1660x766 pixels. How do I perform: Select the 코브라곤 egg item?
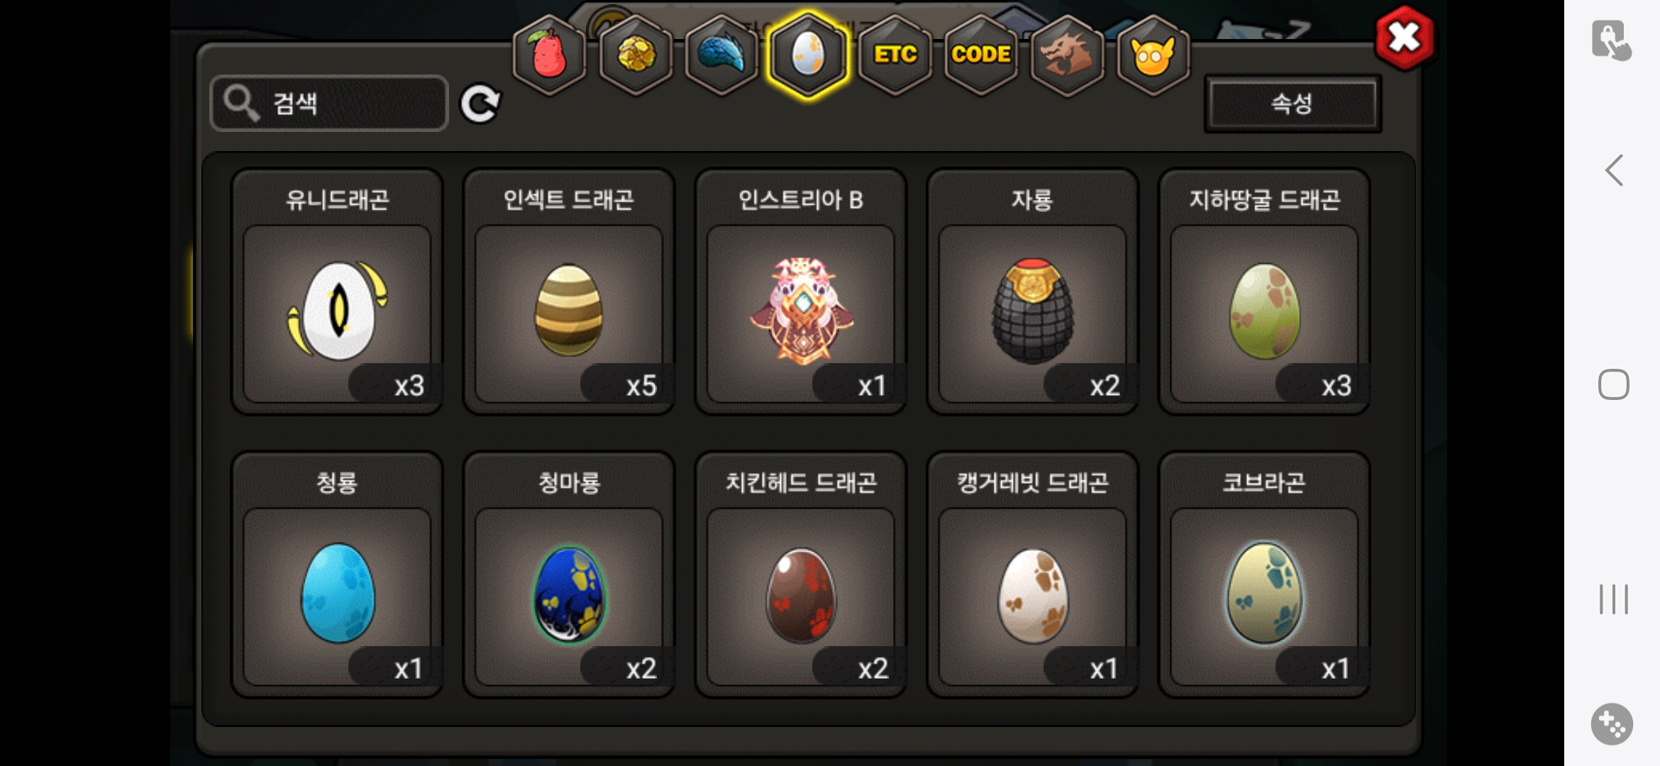(1264, 574)
